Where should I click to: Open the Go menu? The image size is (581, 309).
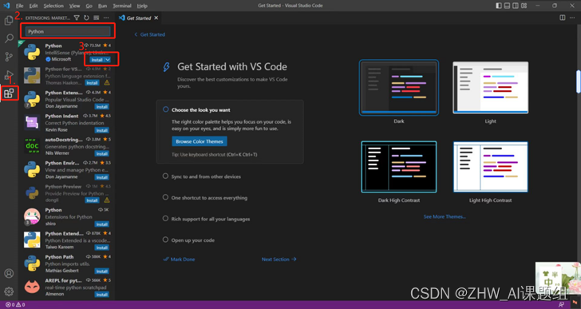[89, 6]
